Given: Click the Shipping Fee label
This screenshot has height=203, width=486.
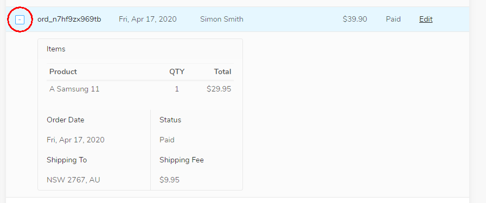Looking at the screenshot, I should click(x=182, y=160).
